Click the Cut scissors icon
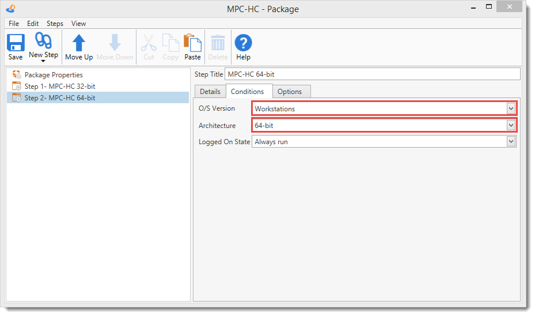This screenshot has width=535, height=316. pos(149,43)
